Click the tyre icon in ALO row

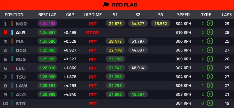[210, 94]
